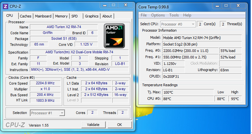The height and width of the screenshot is (134, 252).
Task: Click the Lithography value 65nm
Action: point(231,70)
